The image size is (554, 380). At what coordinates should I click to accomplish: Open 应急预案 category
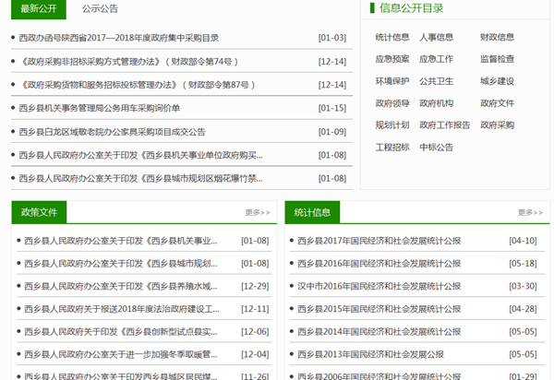392,59
